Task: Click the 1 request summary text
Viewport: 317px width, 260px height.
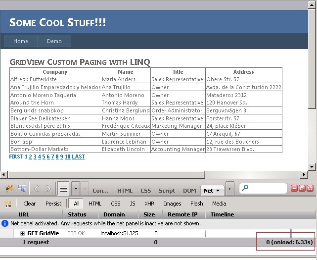Action: click(x=36, y=242)
